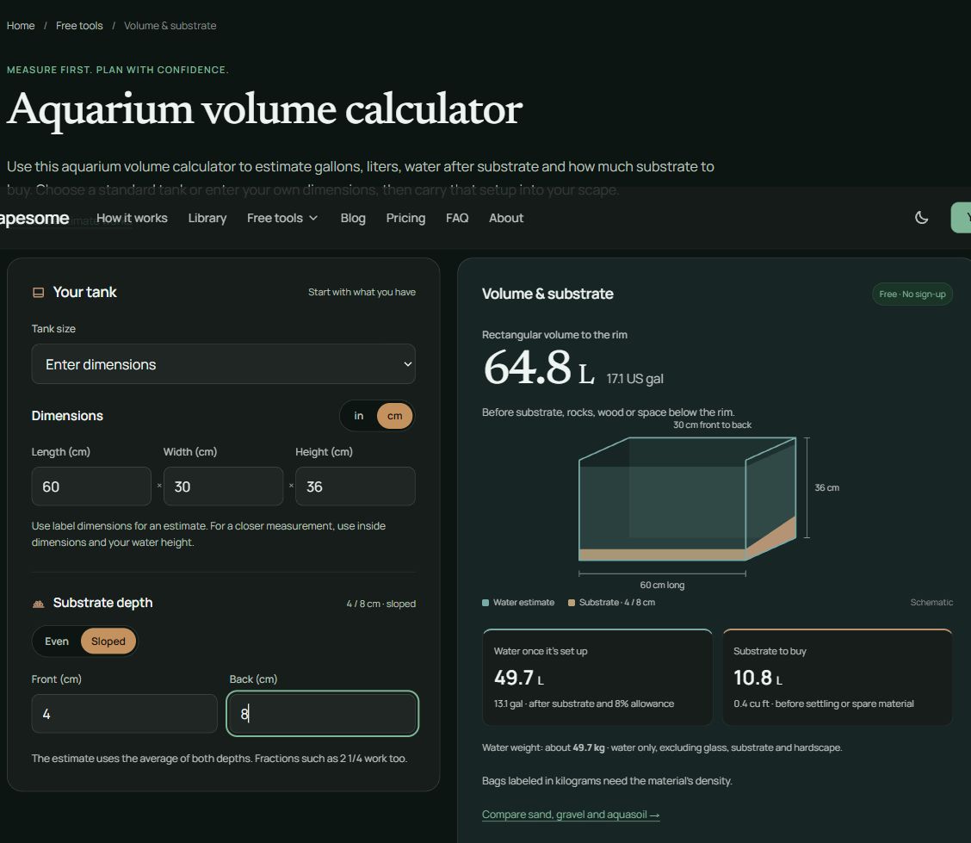Click the Width (cm) input field
The width and height of the screenshot is (971, 843).
(224, 487)
